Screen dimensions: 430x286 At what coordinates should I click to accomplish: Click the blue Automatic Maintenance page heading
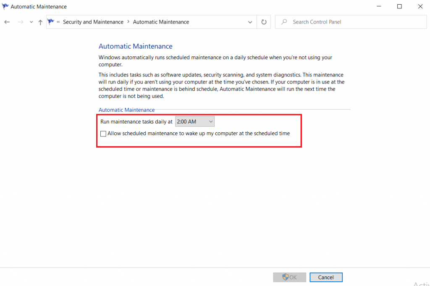pos(136,46)
